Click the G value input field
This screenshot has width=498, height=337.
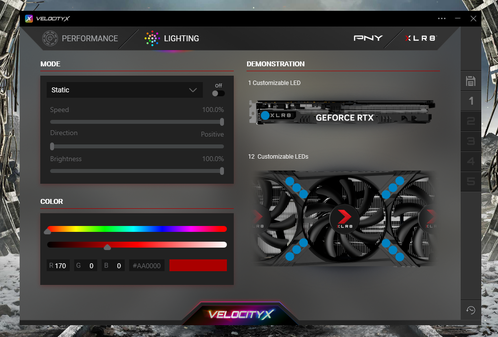(x=85, y=266)
